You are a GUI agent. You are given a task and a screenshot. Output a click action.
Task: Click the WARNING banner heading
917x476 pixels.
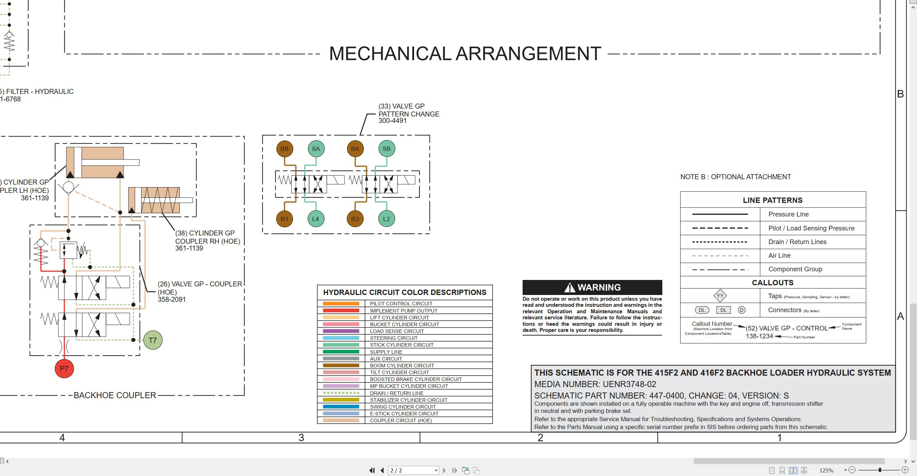pos(592,287)
